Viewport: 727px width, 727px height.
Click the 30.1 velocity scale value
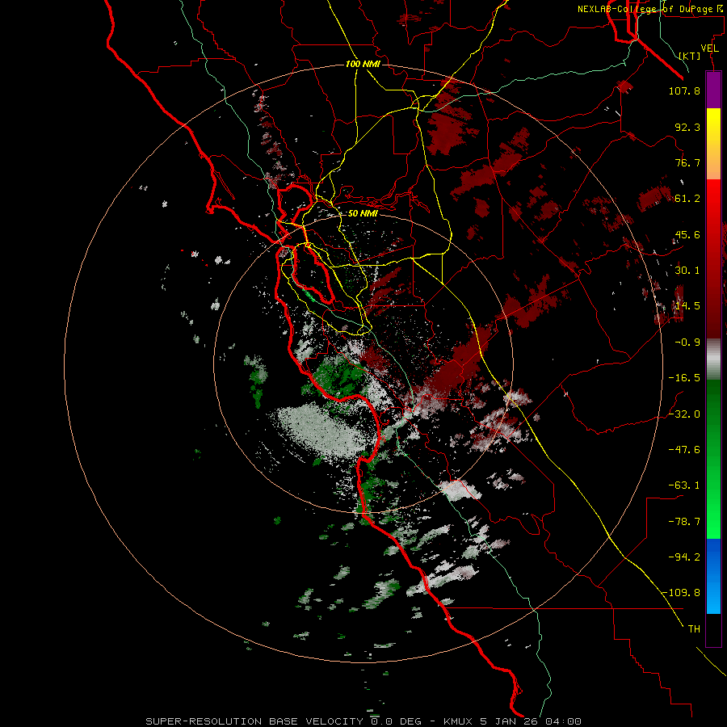click(x=687, y=271)
